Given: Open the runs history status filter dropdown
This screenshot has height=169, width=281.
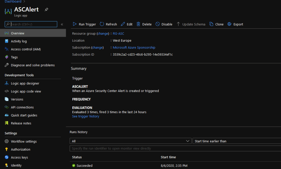Looking at the screenshot, I should tap(131, 141).
